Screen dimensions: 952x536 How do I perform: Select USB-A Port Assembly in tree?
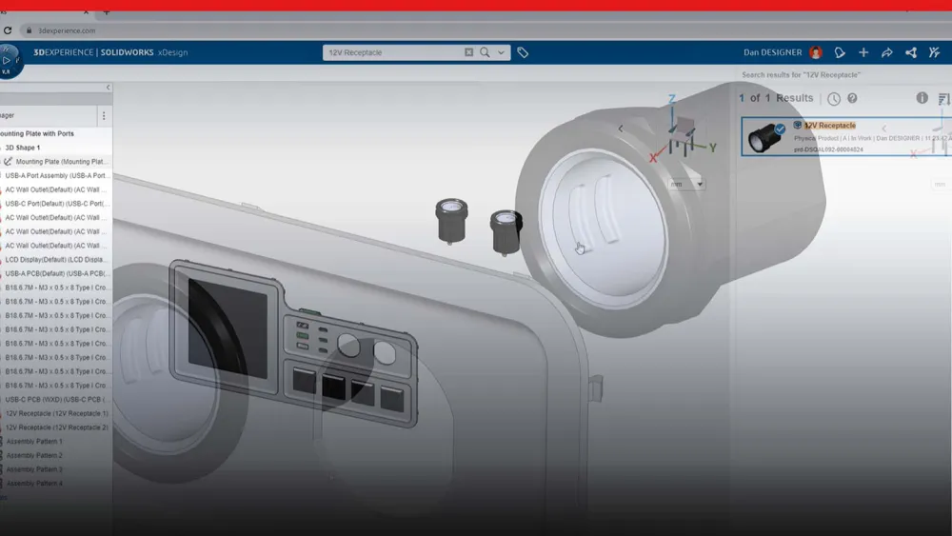(x=57, y=175)
